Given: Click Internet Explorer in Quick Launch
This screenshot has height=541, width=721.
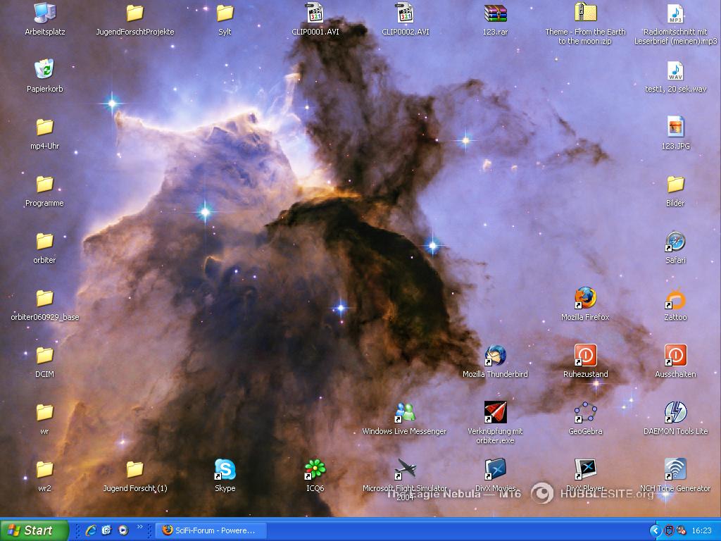Looking at the screenshot, I should tap(91, 530).
